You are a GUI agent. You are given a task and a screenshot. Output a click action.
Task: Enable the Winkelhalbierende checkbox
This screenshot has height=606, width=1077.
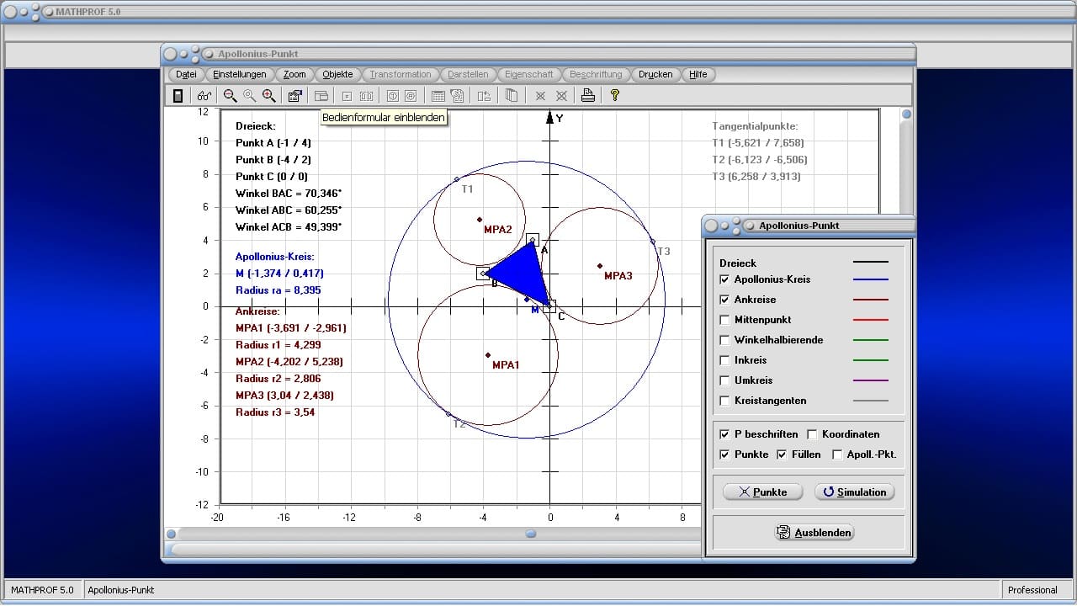725,340
